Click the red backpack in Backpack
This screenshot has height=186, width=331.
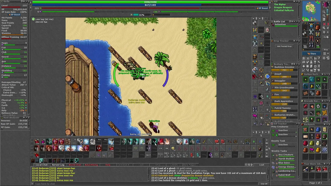(305, 143)
